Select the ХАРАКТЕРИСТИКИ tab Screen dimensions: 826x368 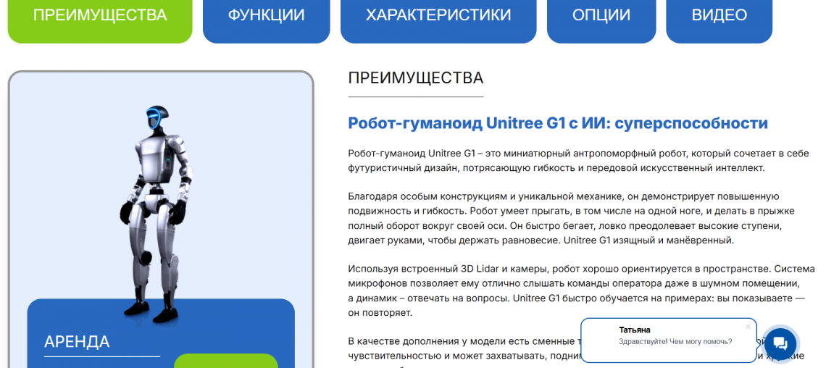point(438,16)
